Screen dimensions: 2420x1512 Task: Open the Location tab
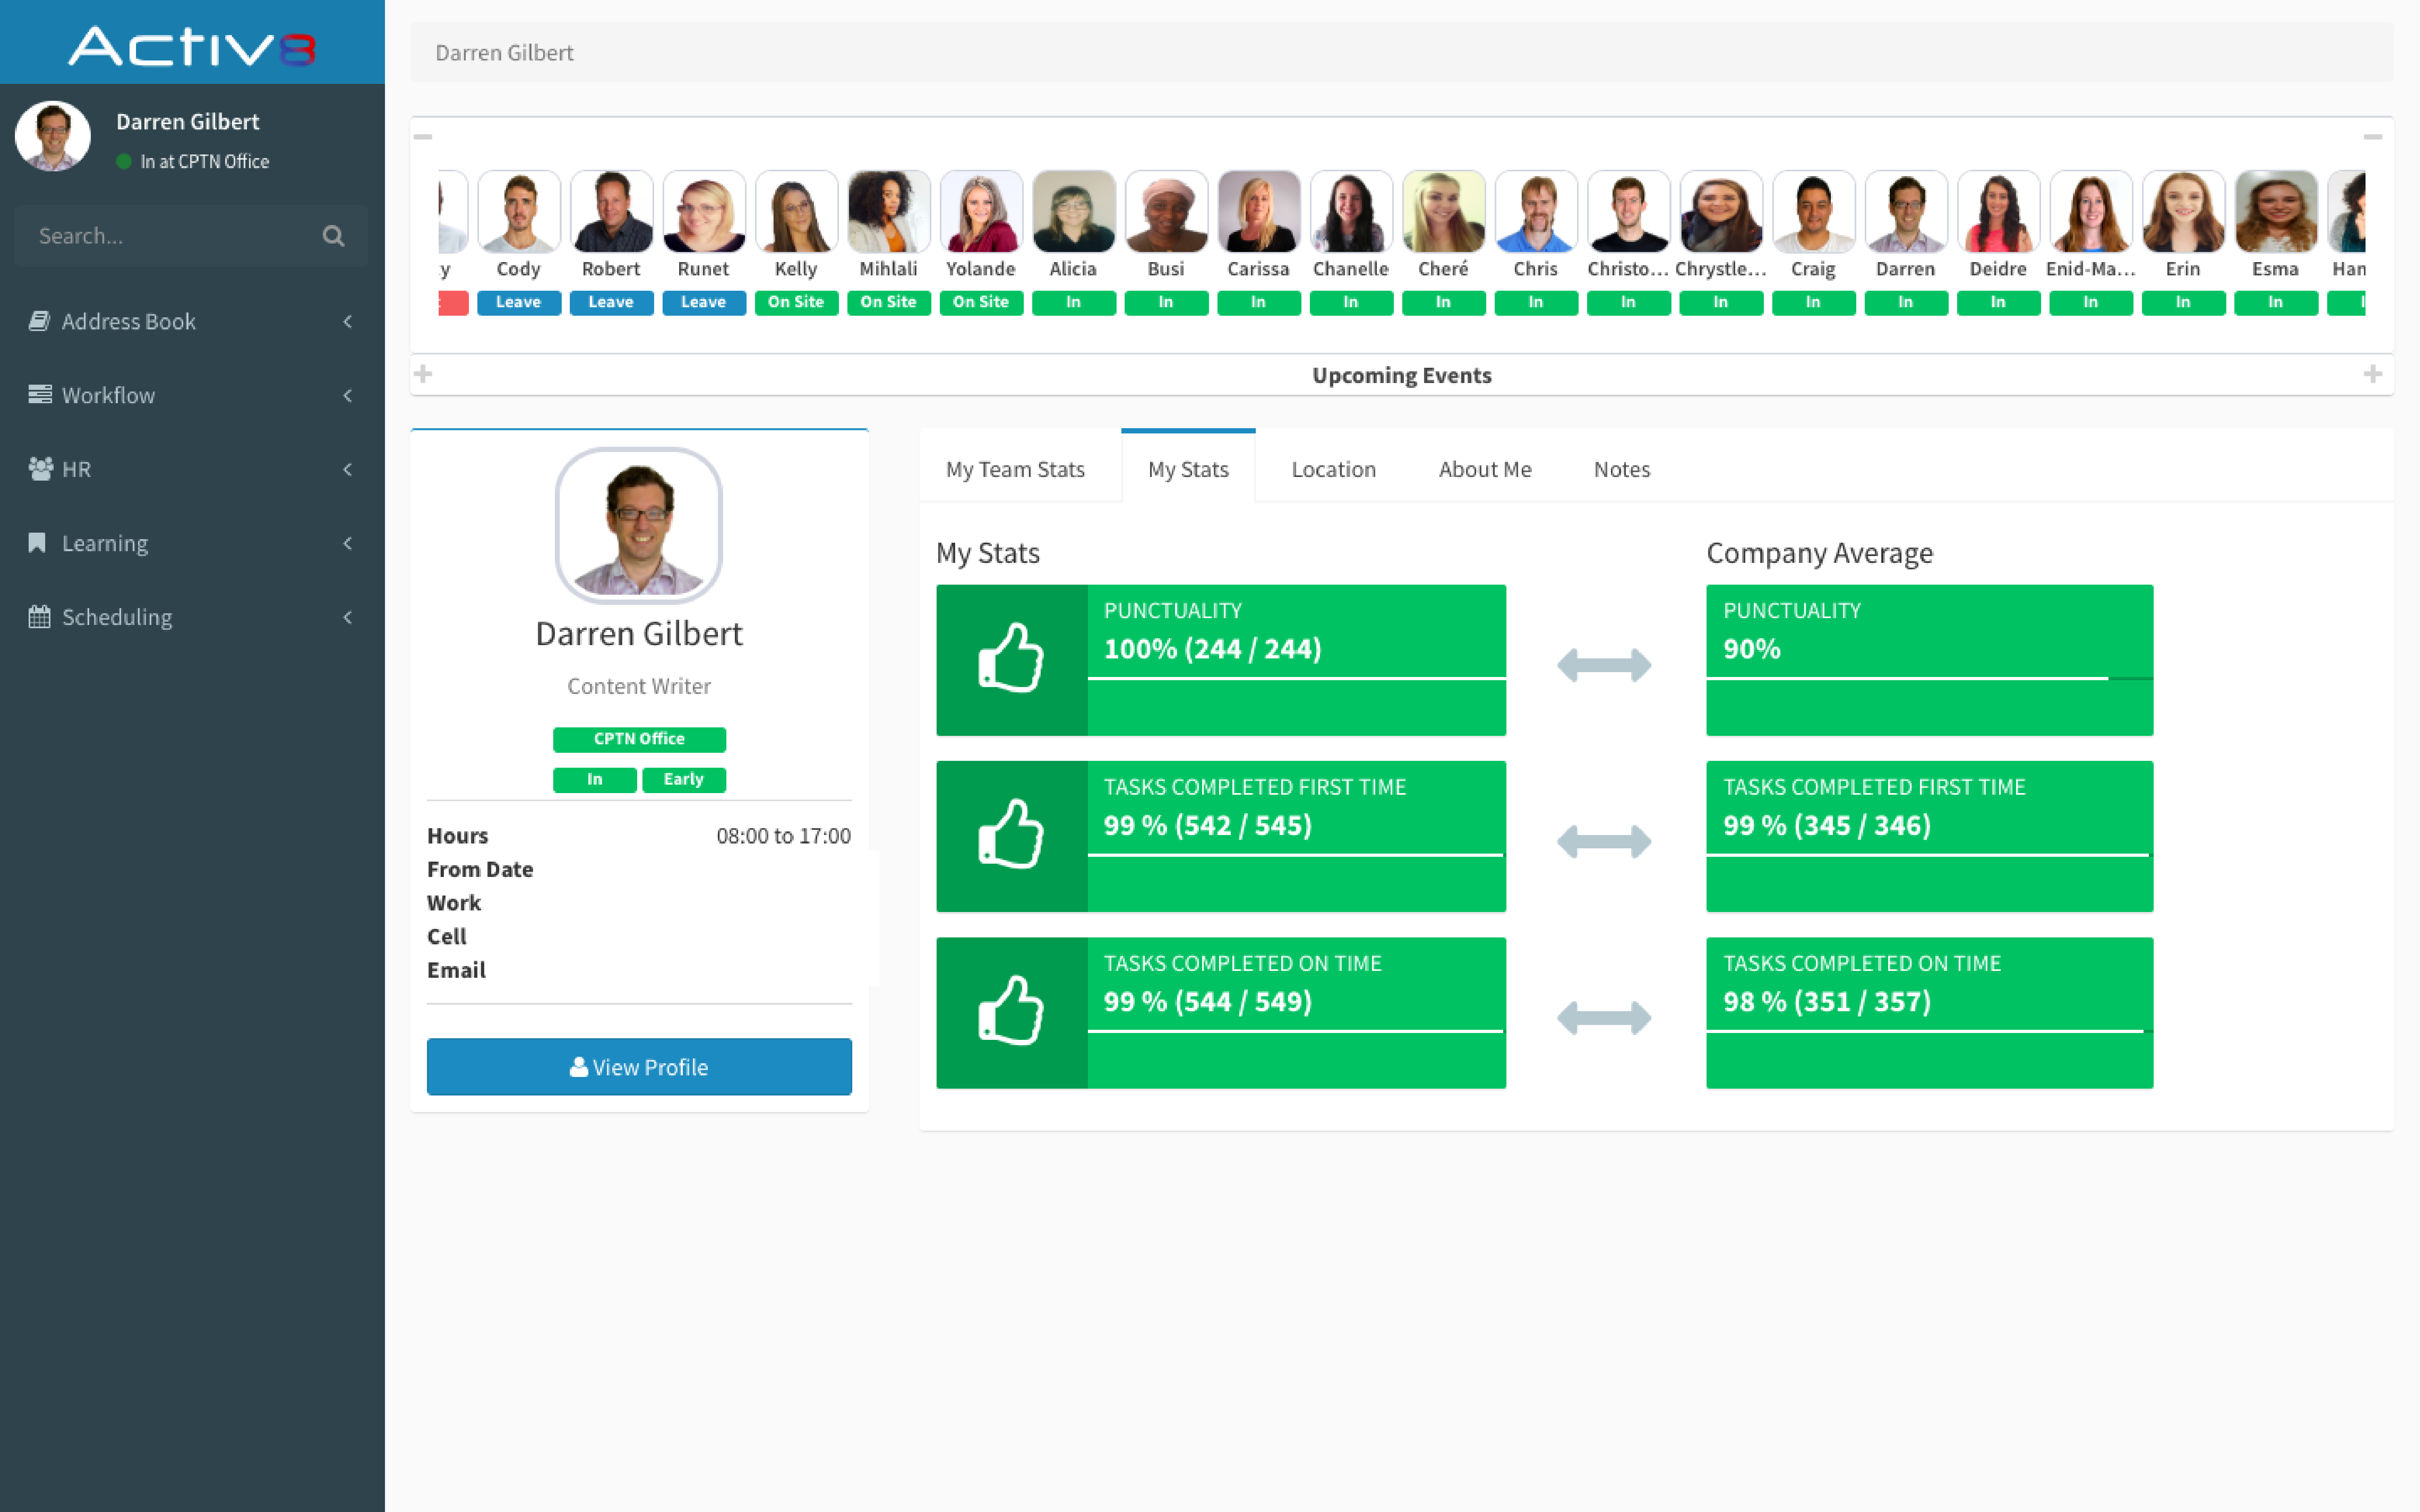(1333, 469)
